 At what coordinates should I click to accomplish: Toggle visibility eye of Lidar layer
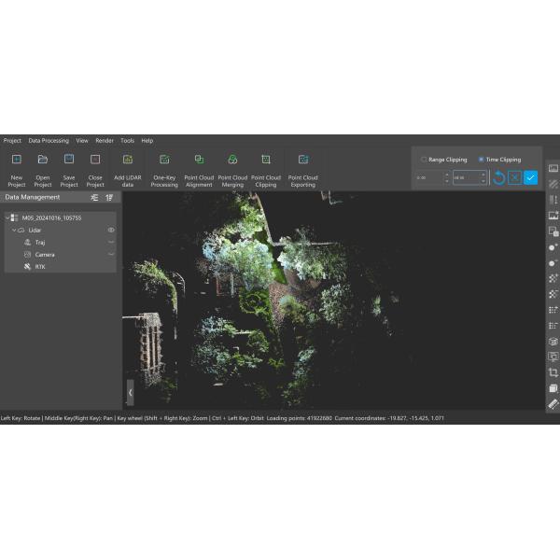coord(111,230)
